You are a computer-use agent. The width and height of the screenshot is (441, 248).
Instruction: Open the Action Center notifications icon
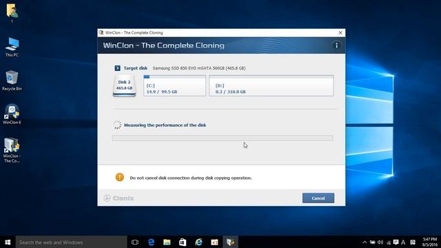(x=396, y=242)
